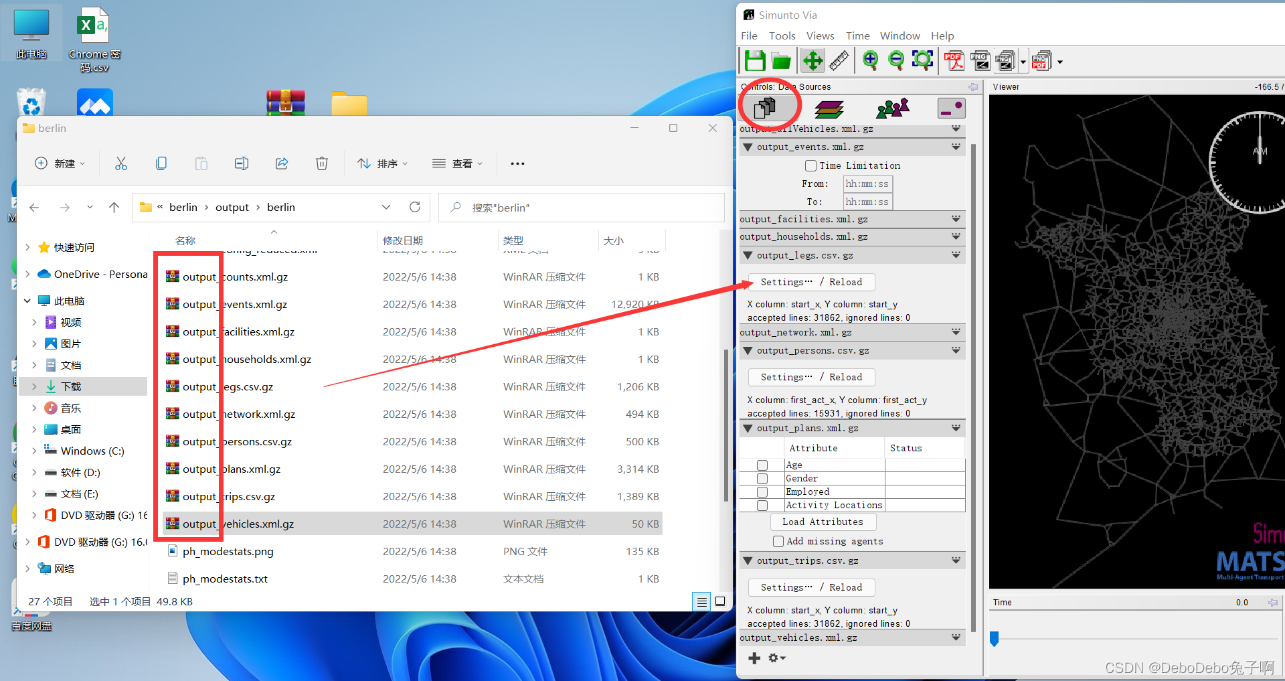Click the From time input field
Viewport: 1285px width, 681px height.
click(x=867, y=183)
